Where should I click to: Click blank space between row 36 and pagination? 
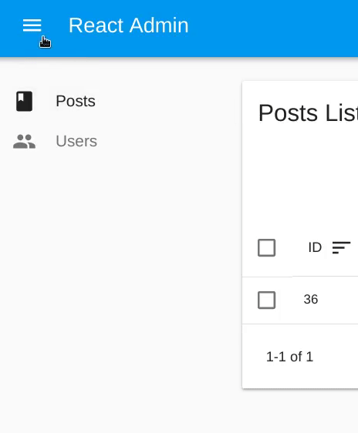(x=300, y=335)
